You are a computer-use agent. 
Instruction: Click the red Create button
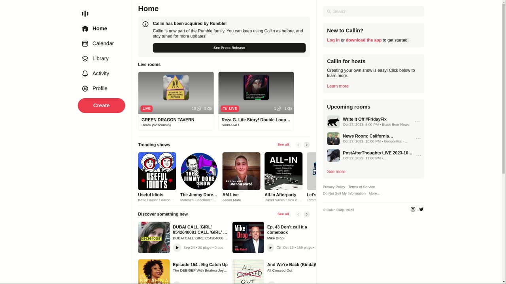101,105
